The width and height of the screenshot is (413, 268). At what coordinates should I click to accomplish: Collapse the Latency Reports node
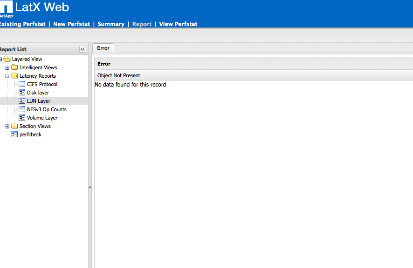(7, 76)
